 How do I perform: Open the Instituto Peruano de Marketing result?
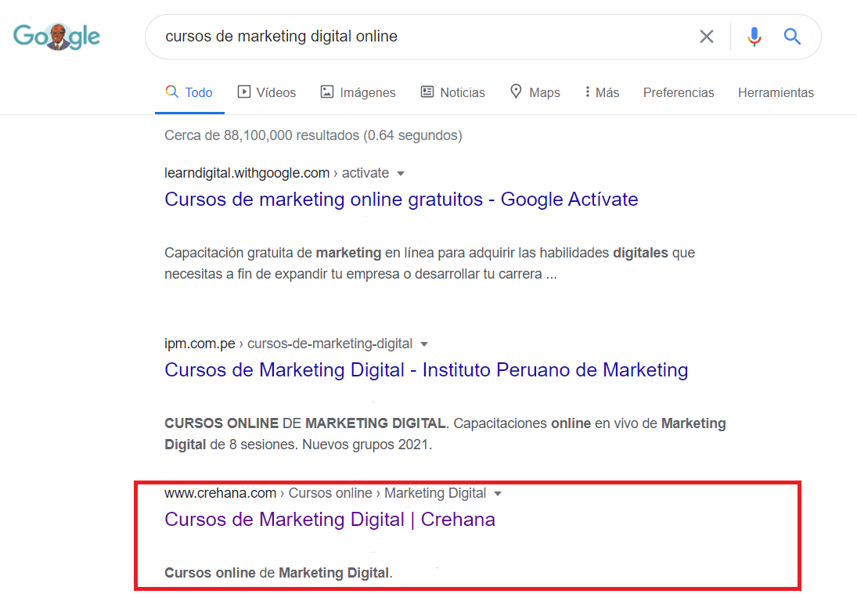tap(426, 370)
